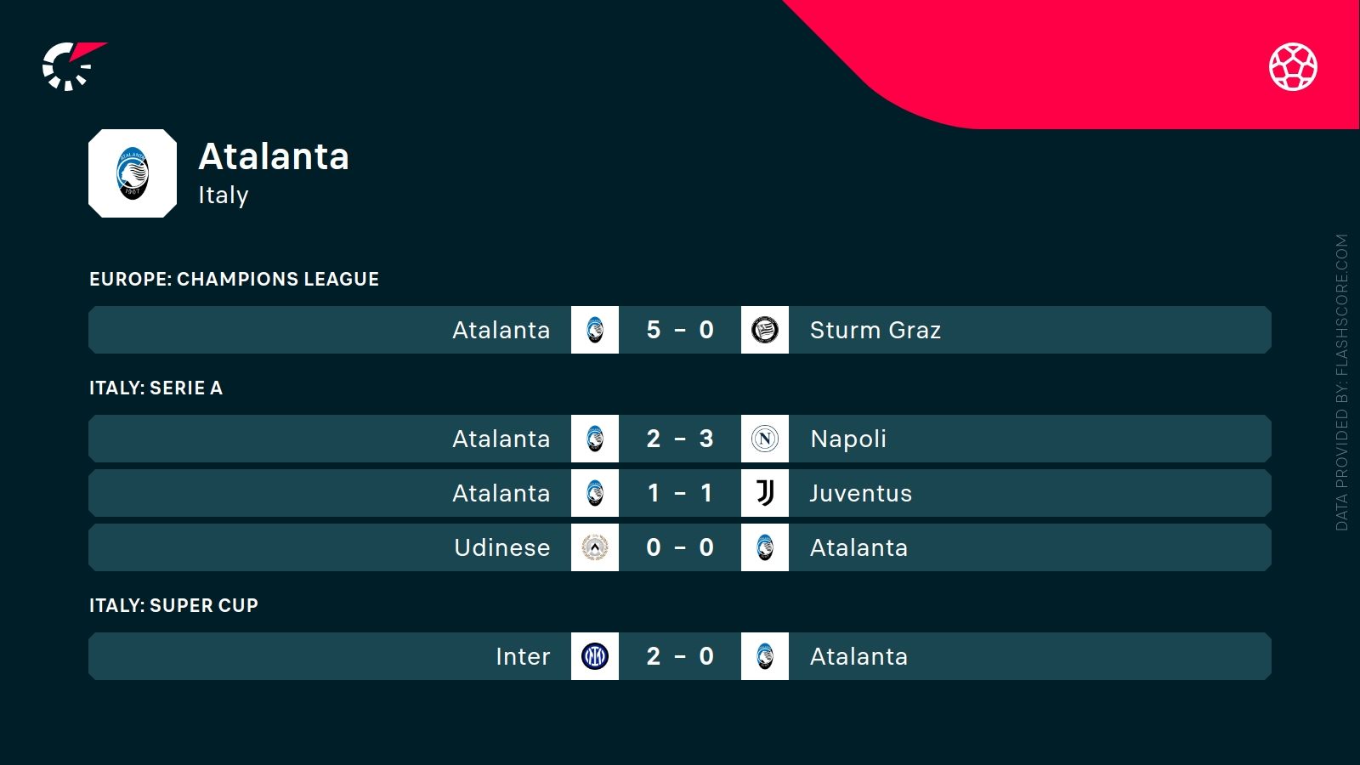Click the Atalanta team name heading
This screenshot has height=765, width=1360.
[x=274, y=156]
